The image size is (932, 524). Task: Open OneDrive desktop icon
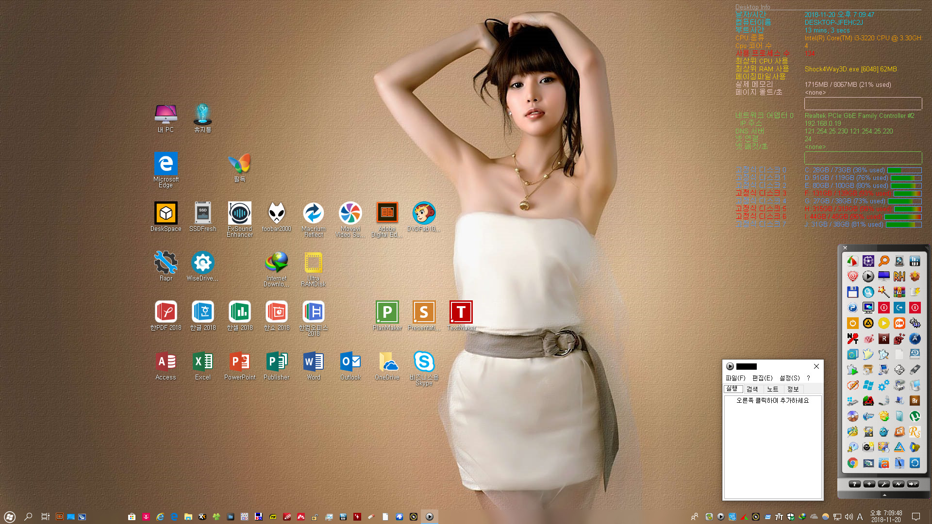click(387, 365)
